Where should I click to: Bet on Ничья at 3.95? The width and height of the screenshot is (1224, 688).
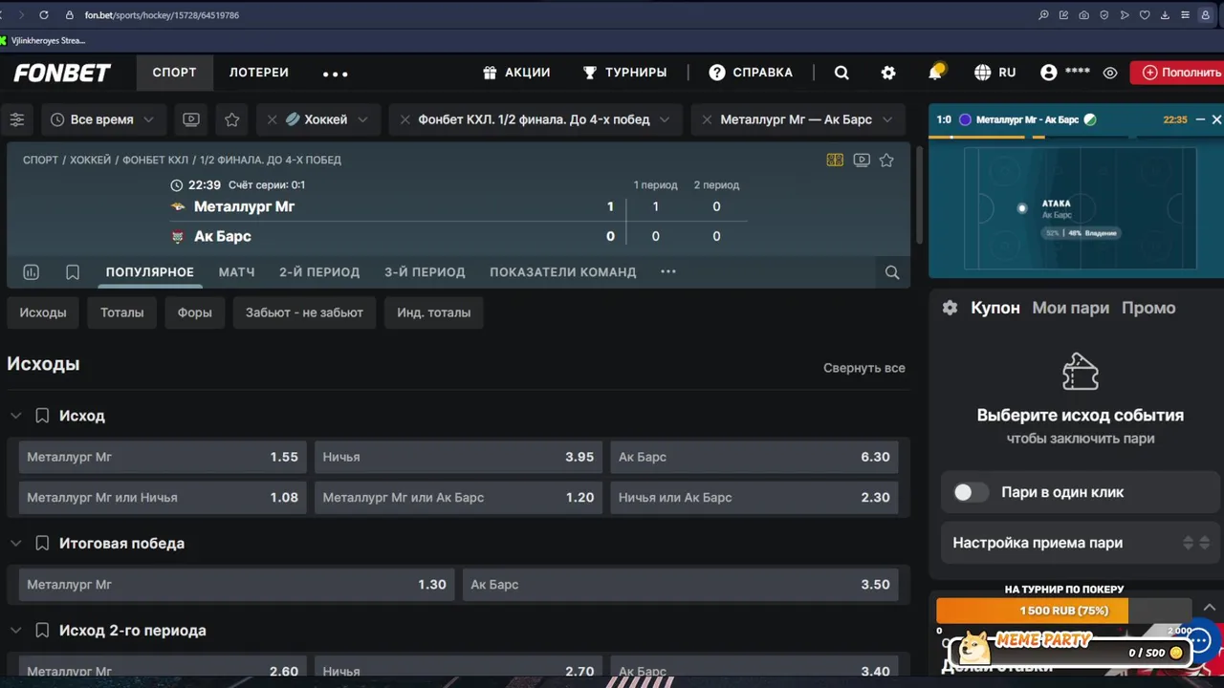458,457
